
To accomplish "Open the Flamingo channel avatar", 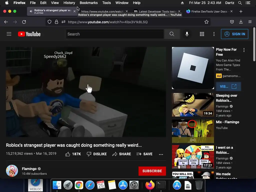I will (x=12, y=171).
